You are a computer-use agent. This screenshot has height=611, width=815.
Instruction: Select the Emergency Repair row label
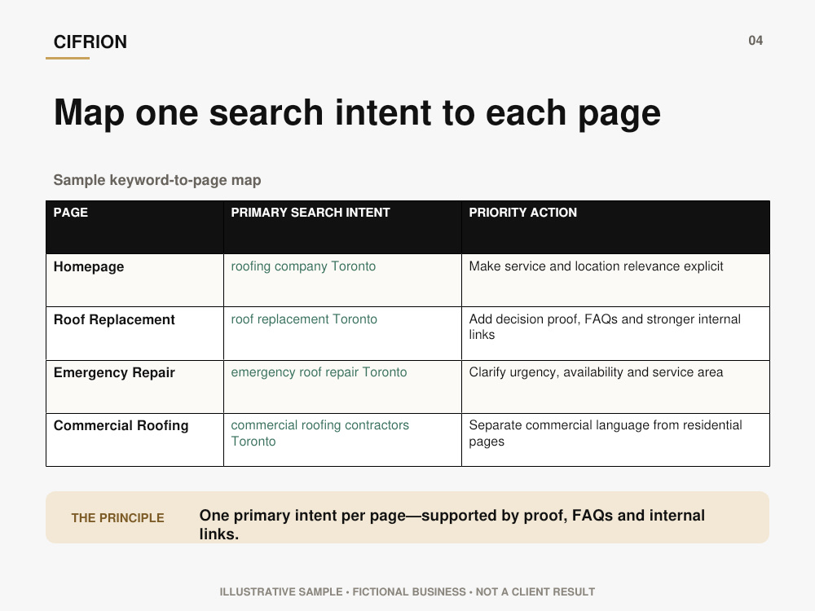pos(114,372)
